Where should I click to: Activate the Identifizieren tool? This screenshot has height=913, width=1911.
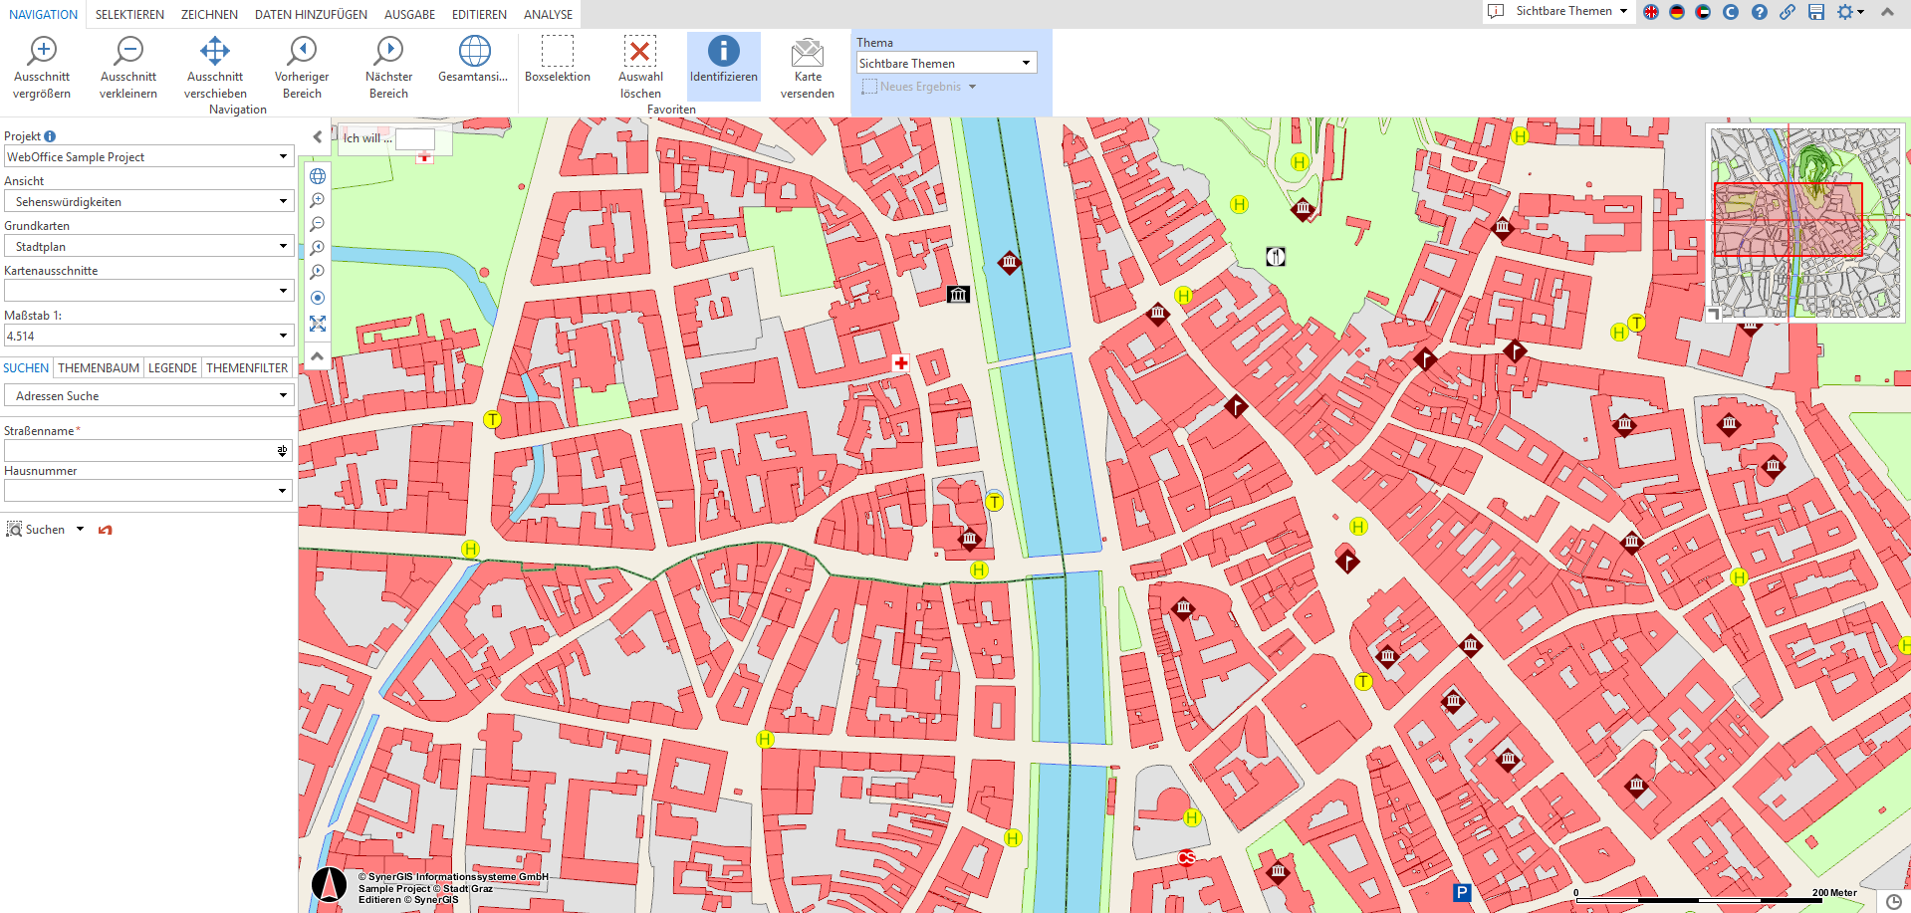click(x=723, y=65)
